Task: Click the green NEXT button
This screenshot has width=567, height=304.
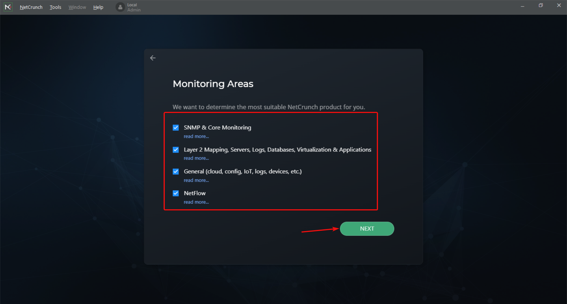Action: click(x=367, y=229)
